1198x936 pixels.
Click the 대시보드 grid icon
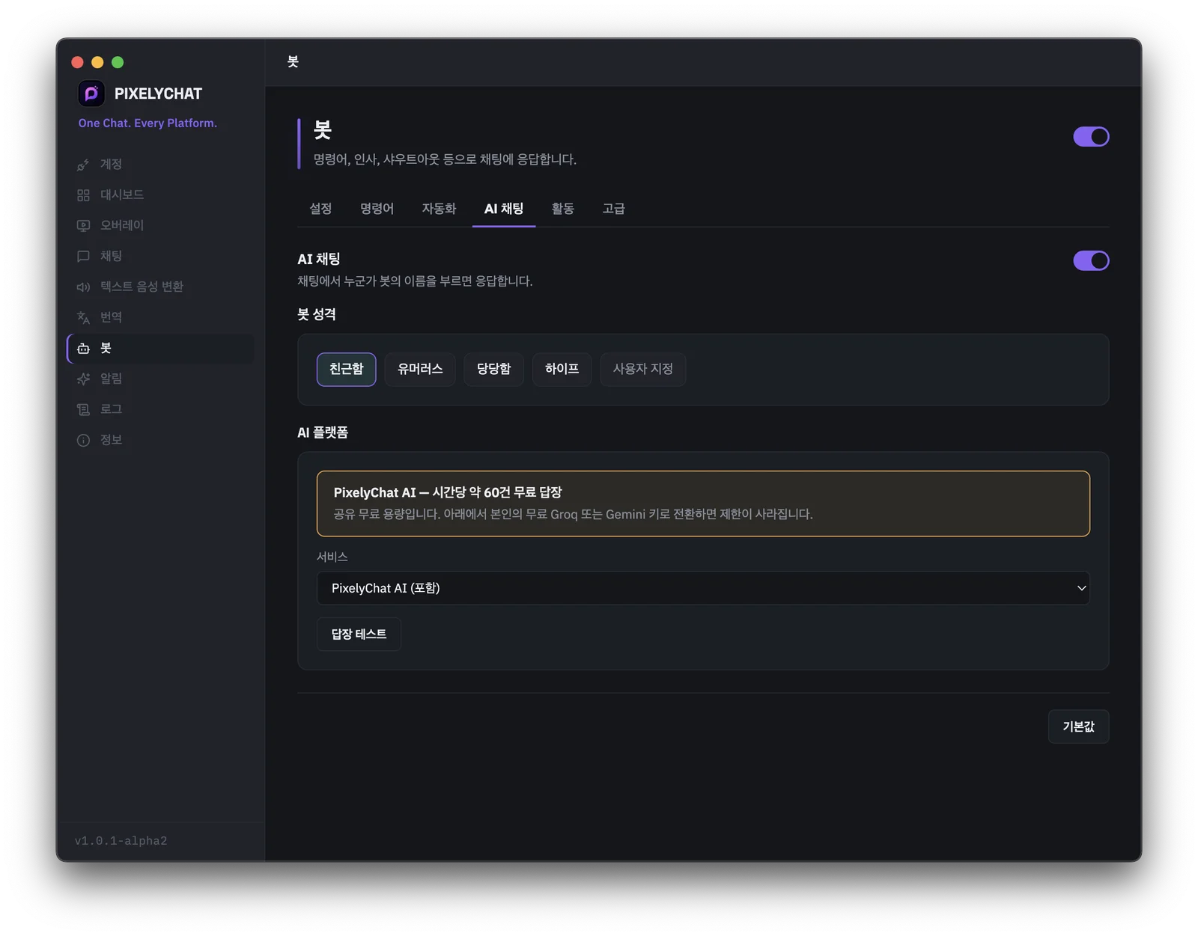pyautogui.click(x=83, y=195)
